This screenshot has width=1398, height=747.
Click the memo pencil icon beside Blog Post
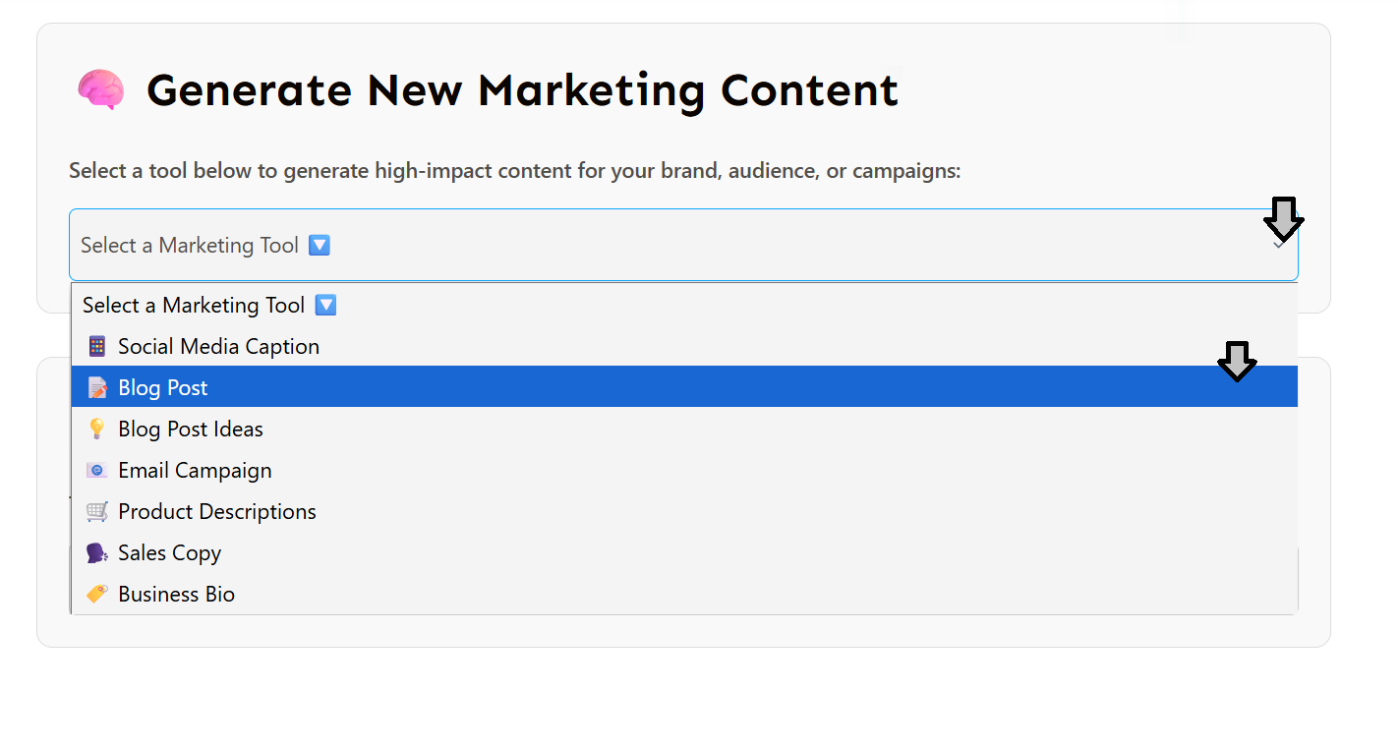coord(96,388)
